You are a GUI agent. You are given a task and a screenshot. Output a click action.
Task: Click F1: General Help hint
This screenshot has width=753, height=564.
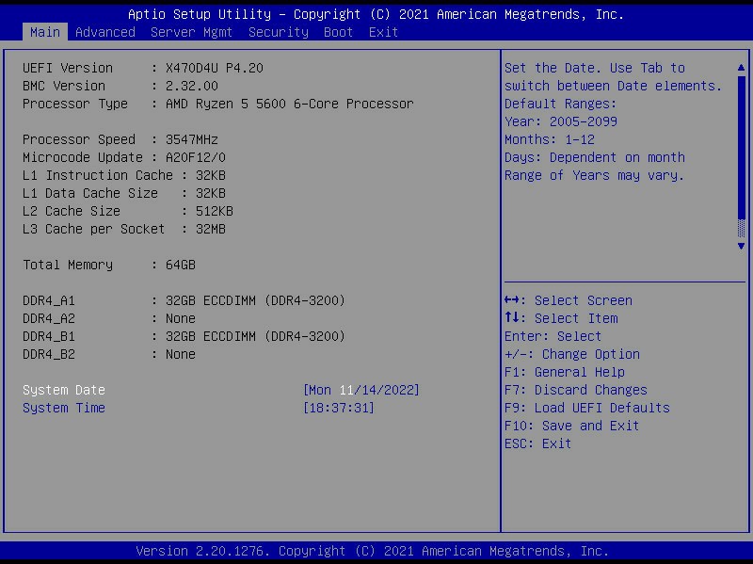(x=564, y=372)
